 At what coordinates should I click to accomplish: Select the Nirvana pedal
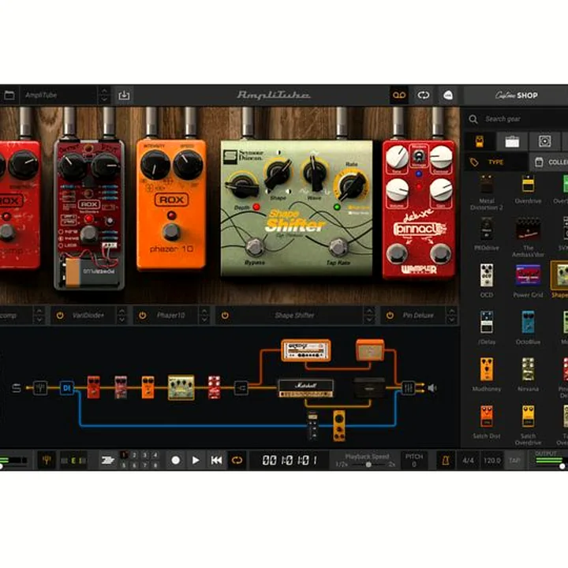tap(528, 374)
